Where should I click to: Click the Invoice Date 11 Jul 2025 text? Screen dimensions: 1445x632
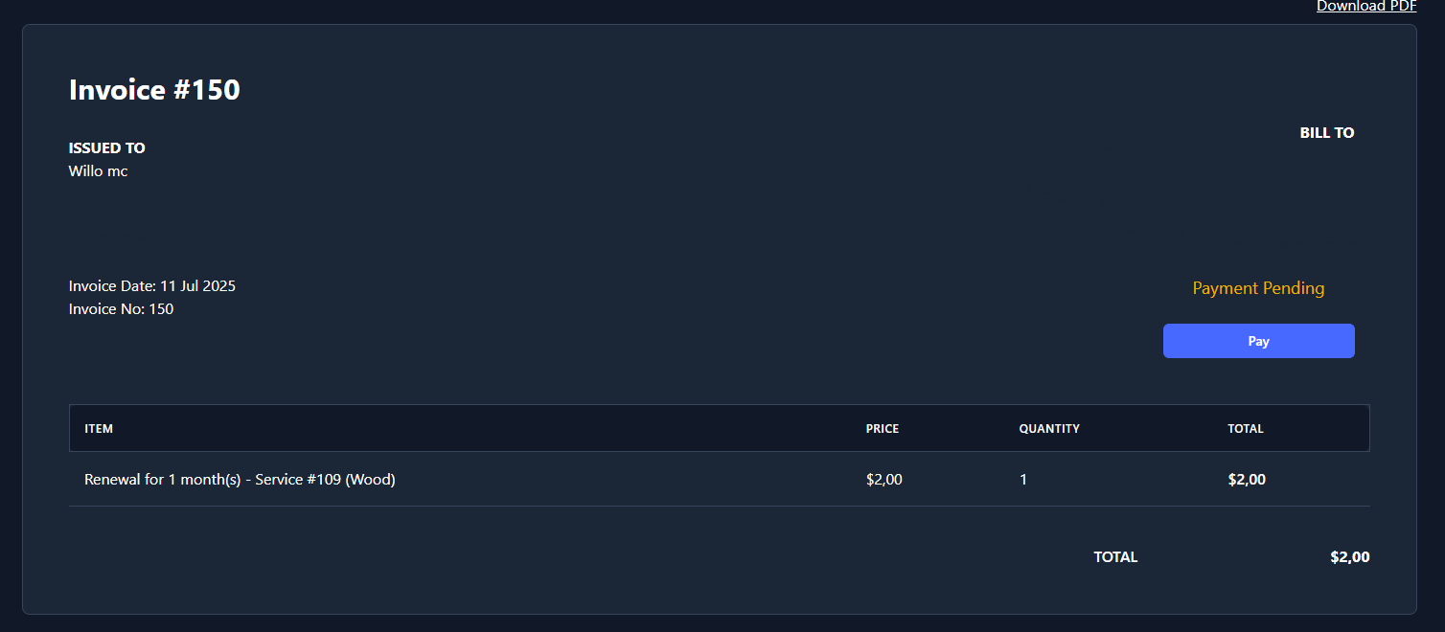click(x=152, y=286)
